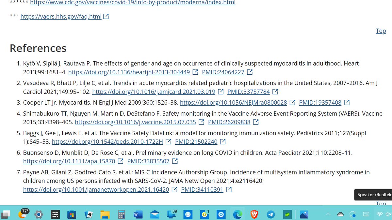Open the taskbar app with badge 39
The height and width of the screenshot is (220, 392).
171,214
